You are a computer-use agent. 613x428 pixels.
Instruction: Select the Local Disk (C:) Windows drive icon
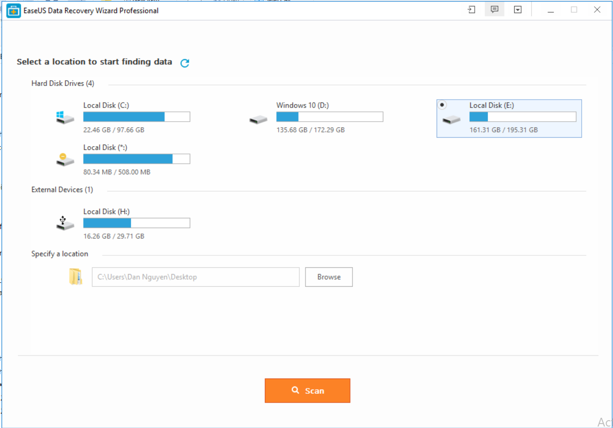[x=65, y=117]
